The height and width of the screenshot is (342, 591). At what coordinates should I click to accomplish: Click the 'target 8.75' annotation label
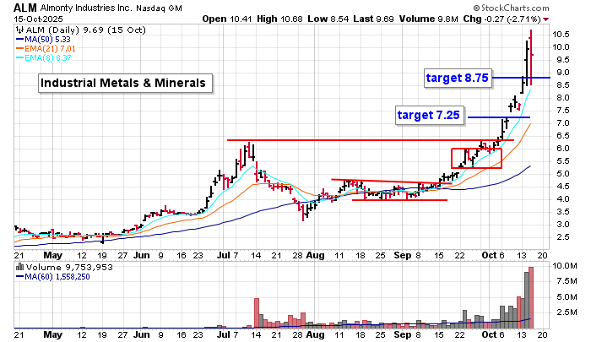[x=457, y=78]
